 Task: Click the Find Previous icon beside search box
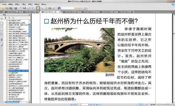tap(76, 8)
